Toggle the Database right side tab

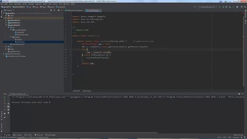coord(245,14)
